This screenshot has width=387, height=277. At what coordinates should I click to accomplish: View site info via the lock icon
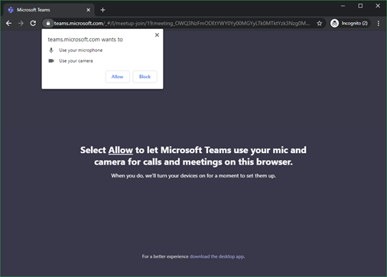(x=48, y=23)
